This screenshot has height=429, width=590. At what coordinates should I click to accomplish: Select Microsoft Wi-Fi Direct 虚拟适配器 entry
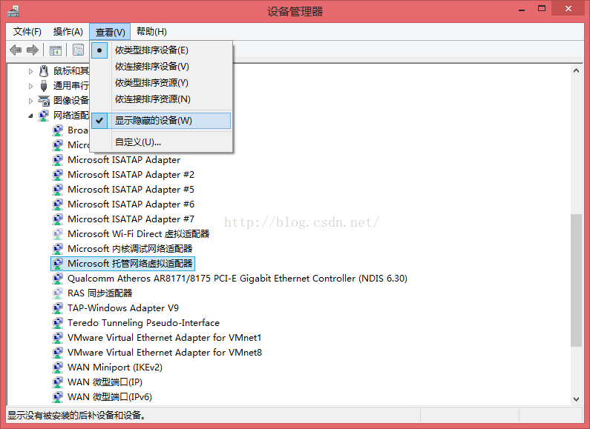pos(139,234)
